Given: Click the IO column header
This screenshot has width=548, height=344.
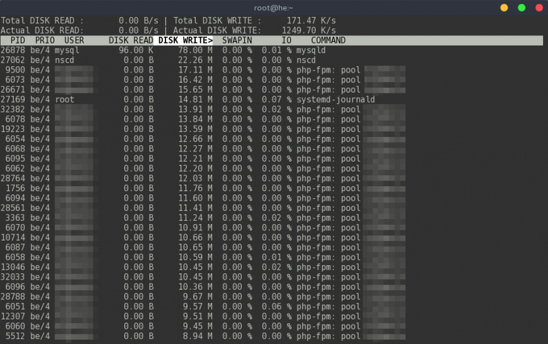Looking at the screenshot, I should (x=287, y=40).
